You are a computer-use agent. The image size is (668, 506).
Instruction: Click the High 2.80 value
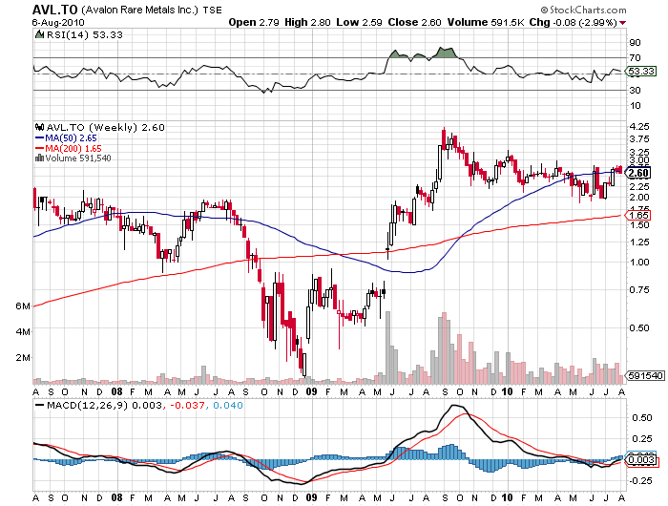pyautogui.click(x=307, y=22)
